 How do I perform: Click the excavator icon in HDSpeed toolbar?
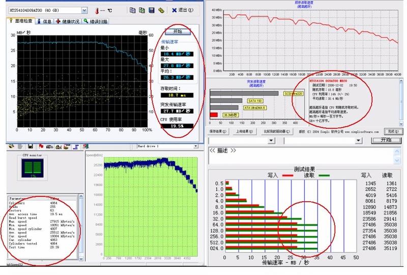pyautogui.click(x=59, y=147)
